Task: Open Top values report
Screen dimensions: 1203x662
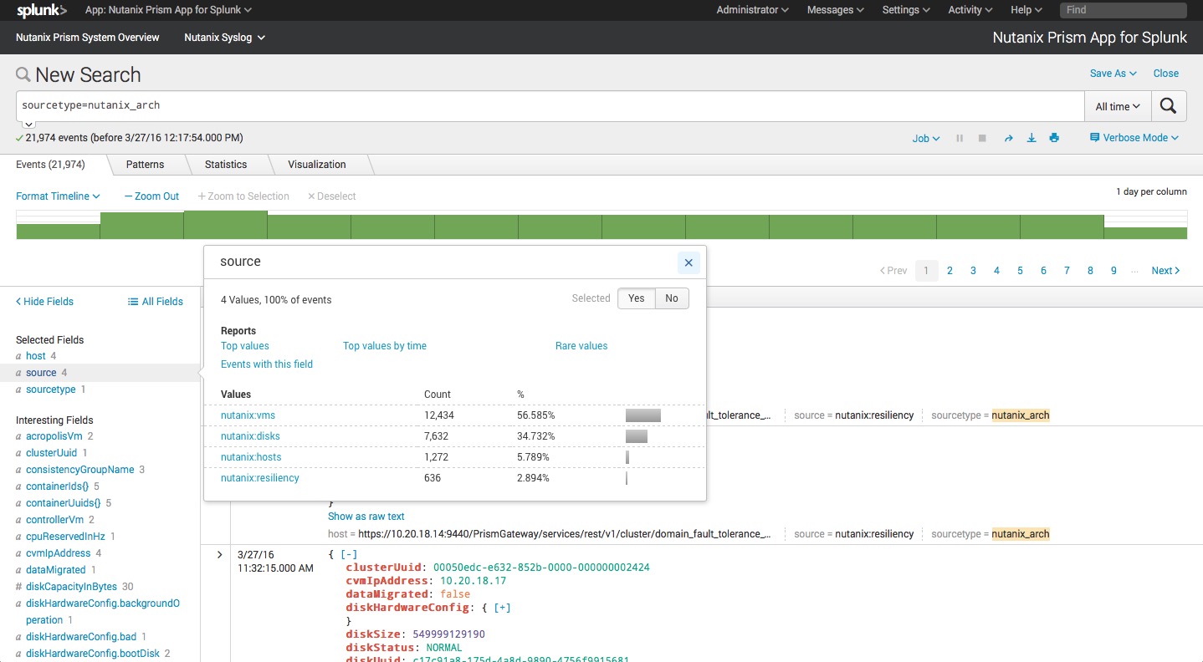Action: click(245, 346)
